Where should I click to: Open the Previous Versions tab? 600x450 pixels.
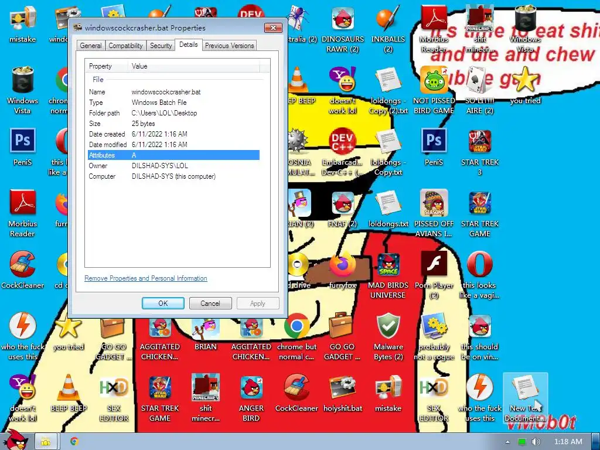tap(229, 46)
